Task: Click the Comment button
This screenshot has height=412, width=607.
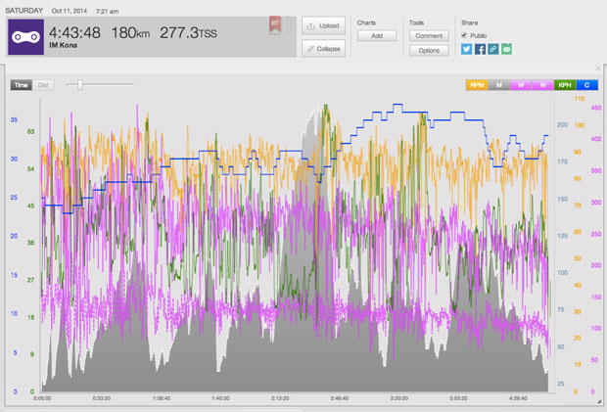Action: point(429,35)
